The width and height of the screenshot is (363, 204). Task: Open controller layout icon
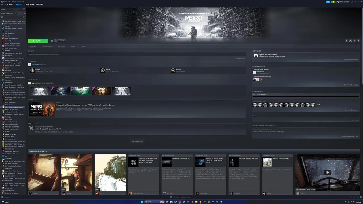pyautogui.click(x=351, y=41)
